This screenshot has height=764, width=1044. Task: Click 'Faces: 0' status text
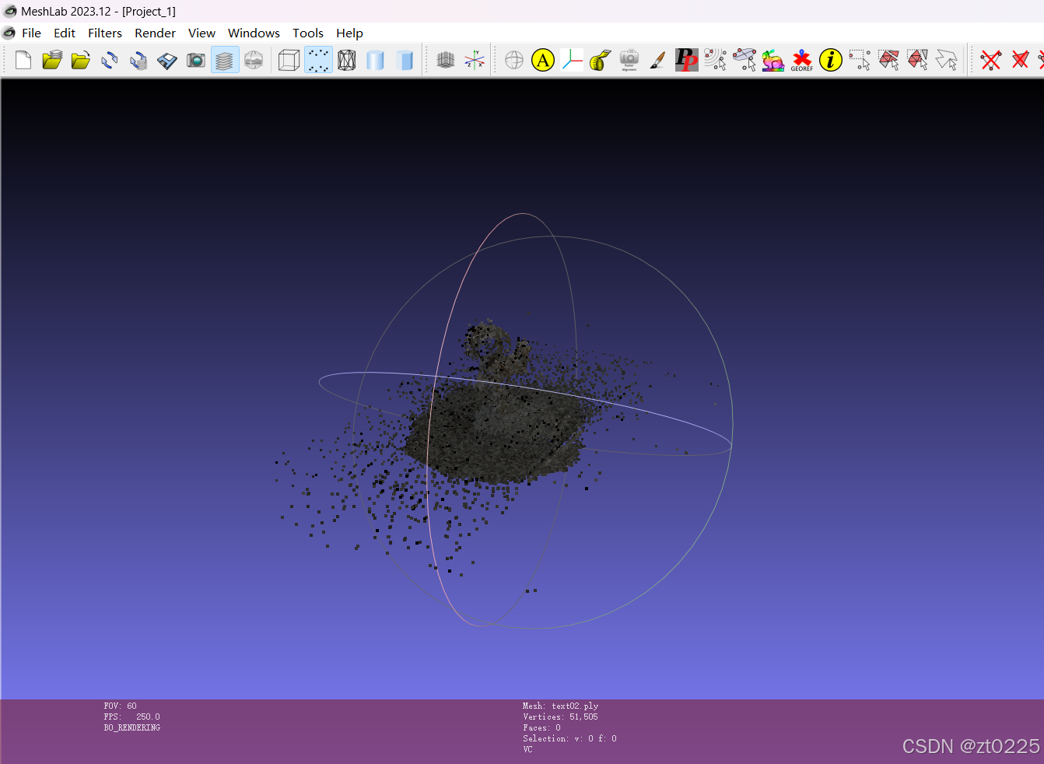[541, 727]
